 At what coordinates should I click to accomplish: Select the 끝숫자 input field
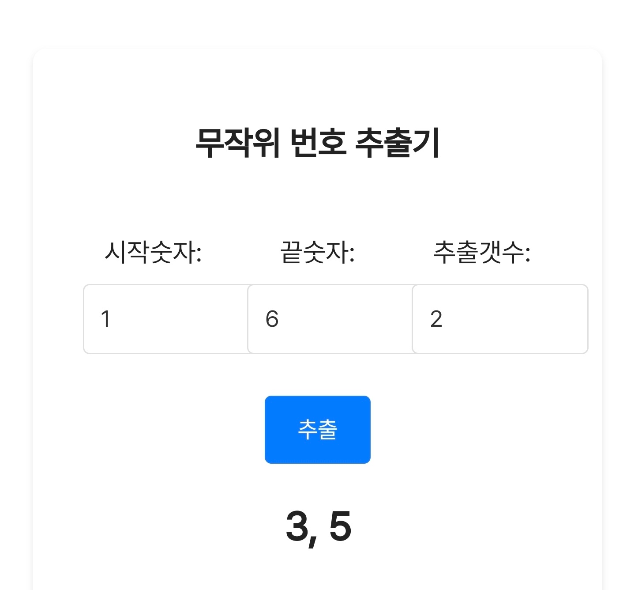[330, 319]
